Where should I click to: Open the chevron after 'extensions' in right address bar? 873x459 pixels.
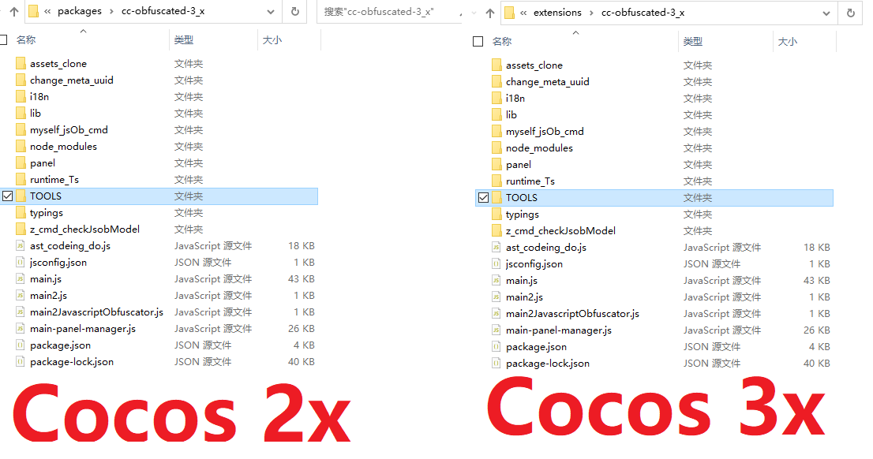click(x=591, y=13)
